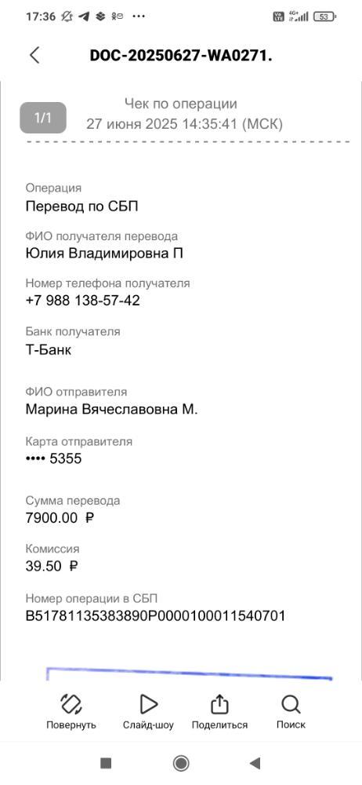Tap the battery indicator in status bar
The image size is (362, 785).
[324, 16]
